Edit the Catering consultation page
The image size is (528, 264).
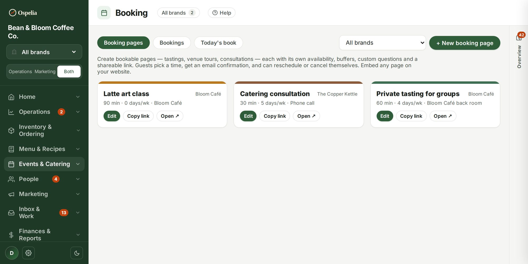pos(248,116)
